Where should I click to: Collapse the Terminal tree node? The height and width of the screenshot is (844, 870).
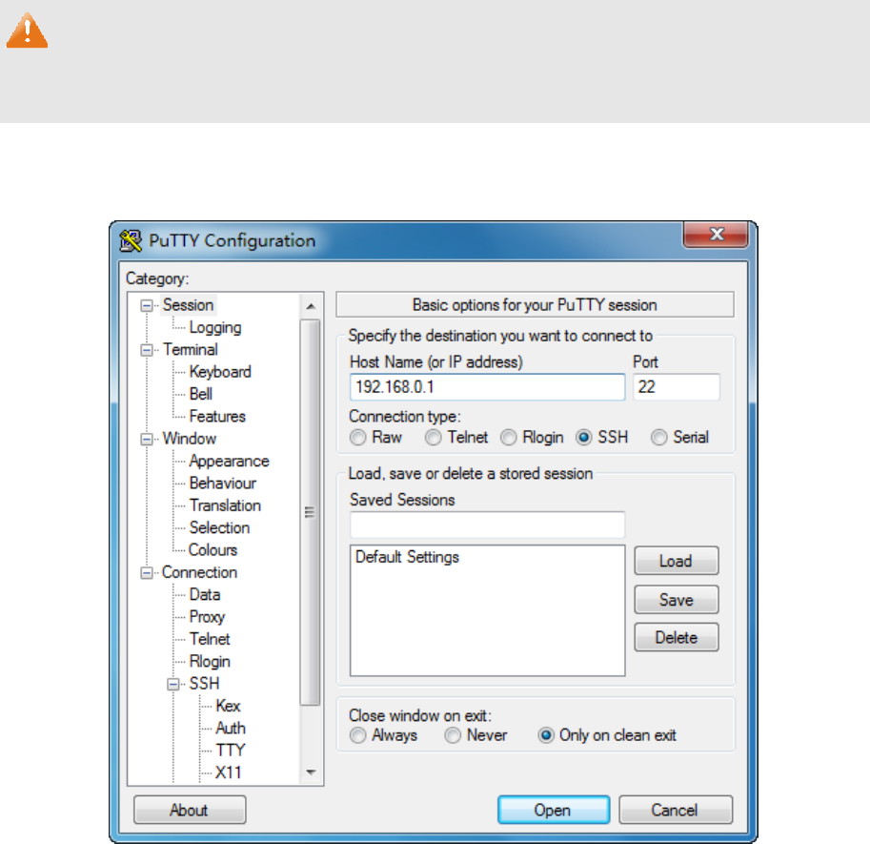click(x=147, y=350)
